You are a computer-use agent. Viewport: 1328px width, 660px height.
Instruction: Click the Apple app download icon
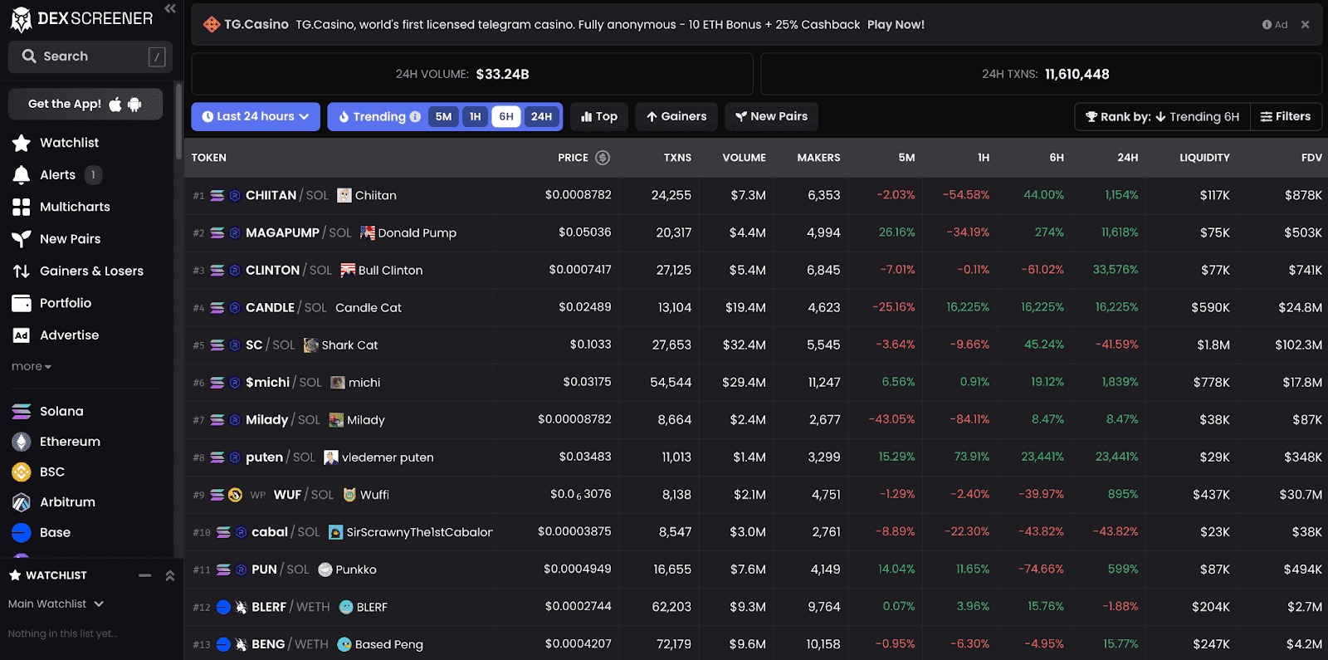[x=115, y=104]
